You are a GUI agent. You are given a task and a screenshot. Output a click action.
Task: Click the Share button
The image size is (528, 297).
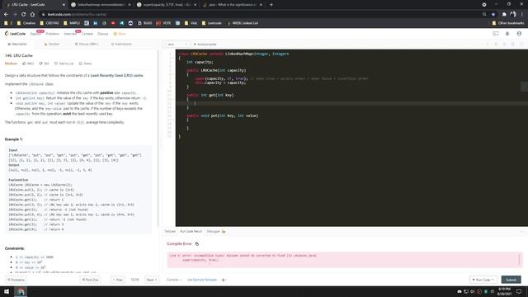coord(85,64)
